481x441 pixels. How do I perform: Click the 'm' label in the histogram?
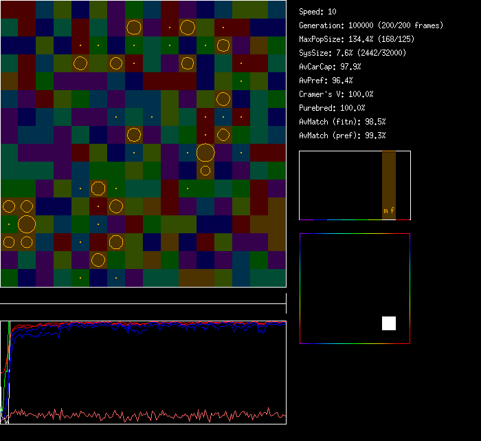point(385,211)
